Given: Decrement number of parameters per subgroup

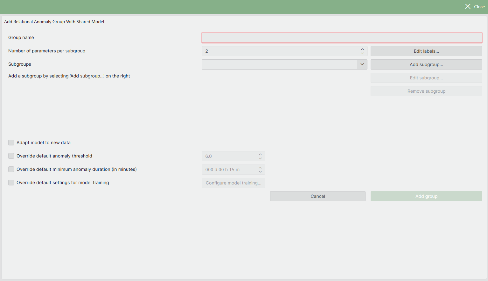Looking at the screenshot, I should tap(362, 53).
